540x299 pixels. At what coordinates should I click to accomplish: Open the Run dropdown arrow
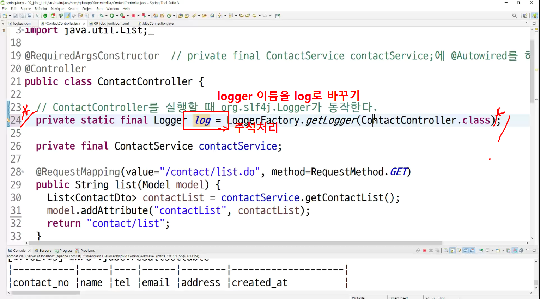point(117,16)
